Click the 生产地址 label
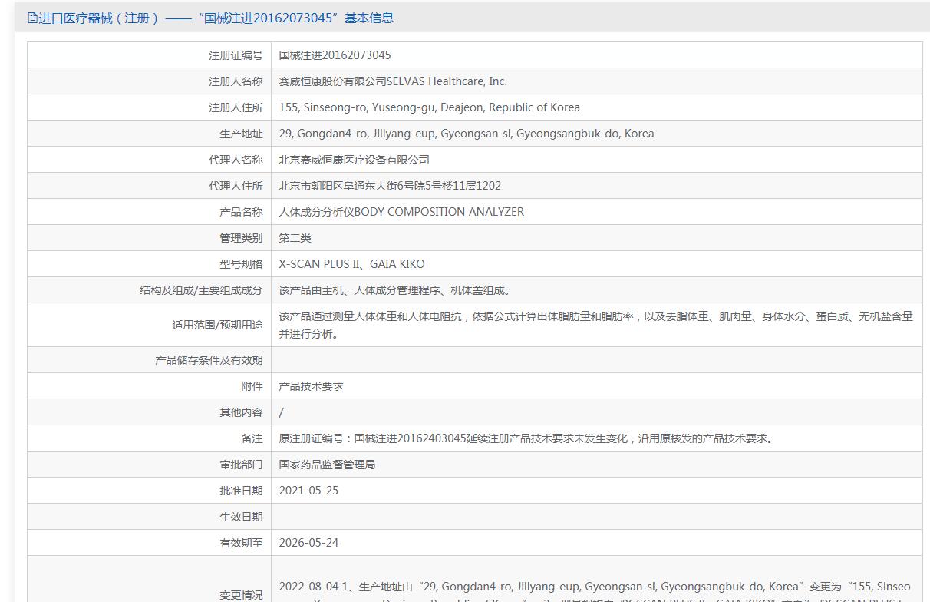 coord(241,134)
